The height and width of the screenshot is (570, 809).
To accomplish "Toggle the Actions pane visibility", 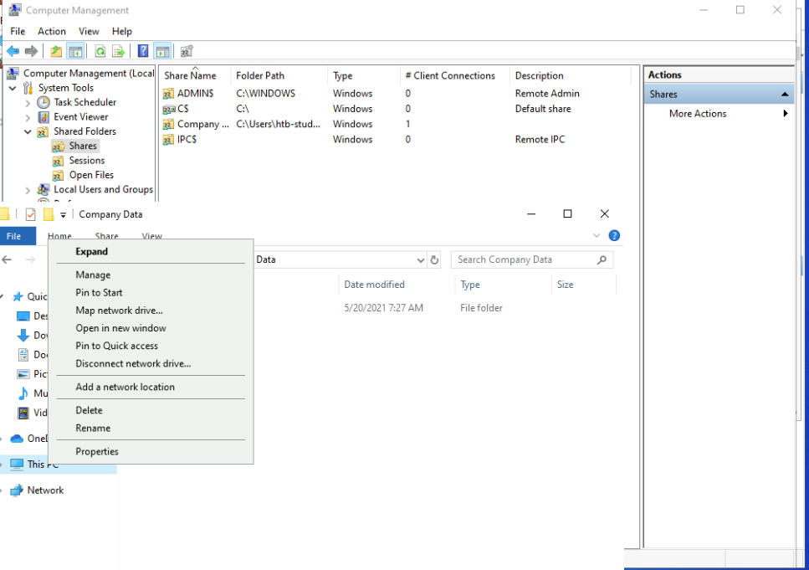I will tap(164, 50).
